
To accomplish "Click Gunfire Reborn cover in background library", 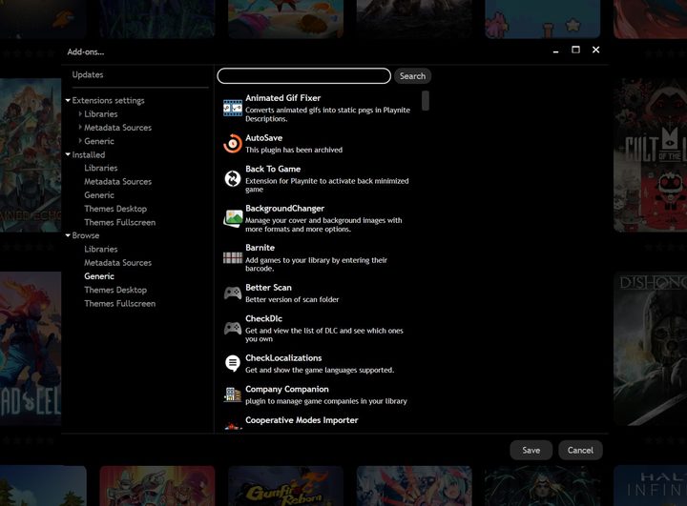I will tap(285, 486).
